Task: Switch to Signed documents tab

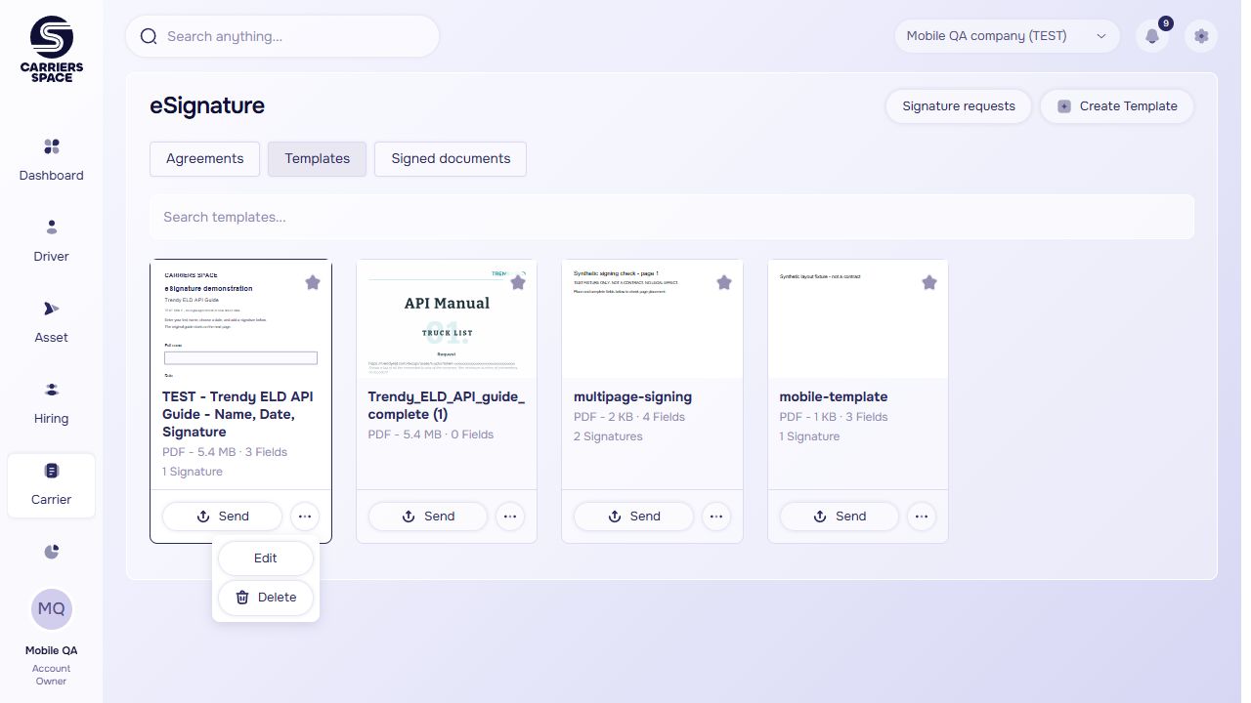Action: 451,159
